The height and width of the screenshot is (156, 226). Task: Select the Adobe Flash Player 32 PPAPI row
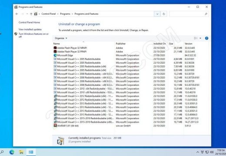[x=130, y=52]
